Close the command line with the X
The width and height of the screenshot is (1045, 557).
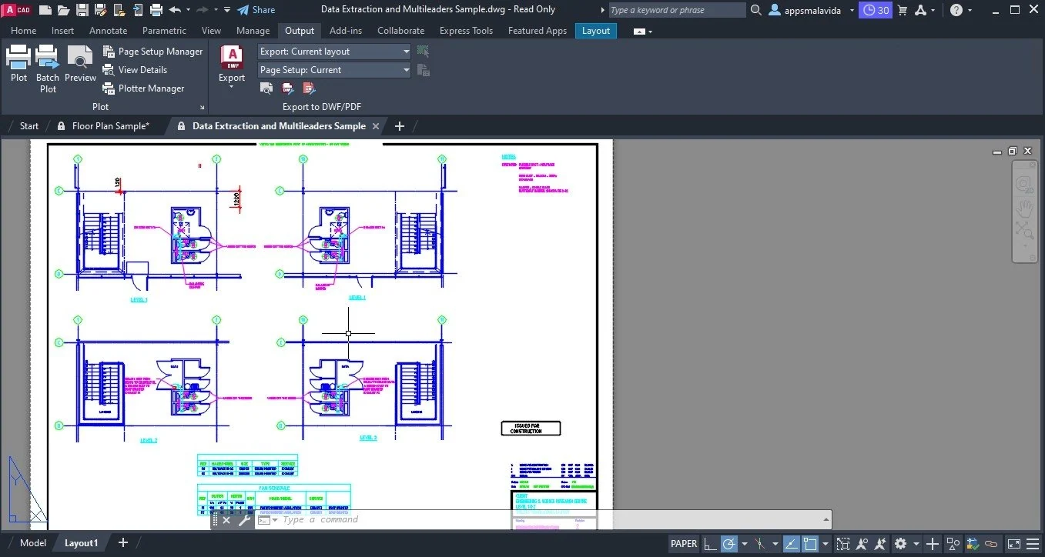(x=226, y=520)
